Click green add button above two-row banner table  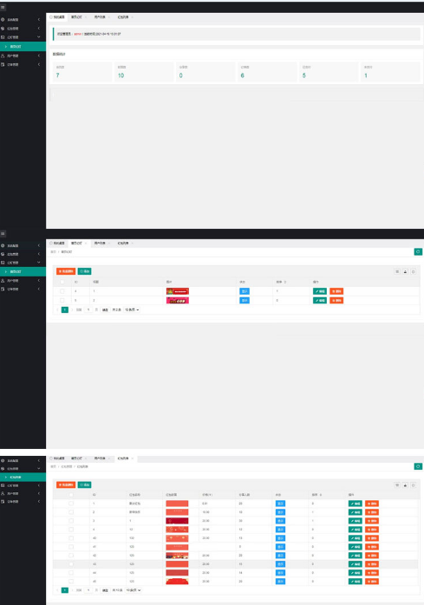point(85,271)
